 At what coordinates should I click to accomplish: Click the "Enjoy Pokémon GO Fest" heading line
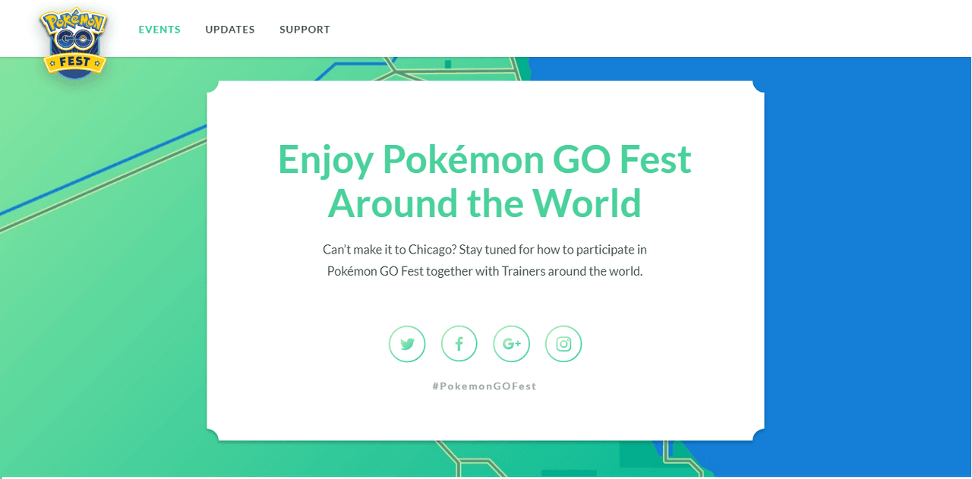pyautogui.click(x=484, y=159)
